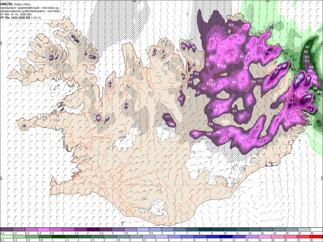Pick top legend dark purple swatch 2–2.5

click(x=93, y=229)
